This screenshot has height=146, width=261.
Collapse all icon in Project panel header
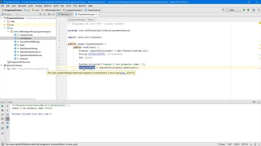point(44,15)
